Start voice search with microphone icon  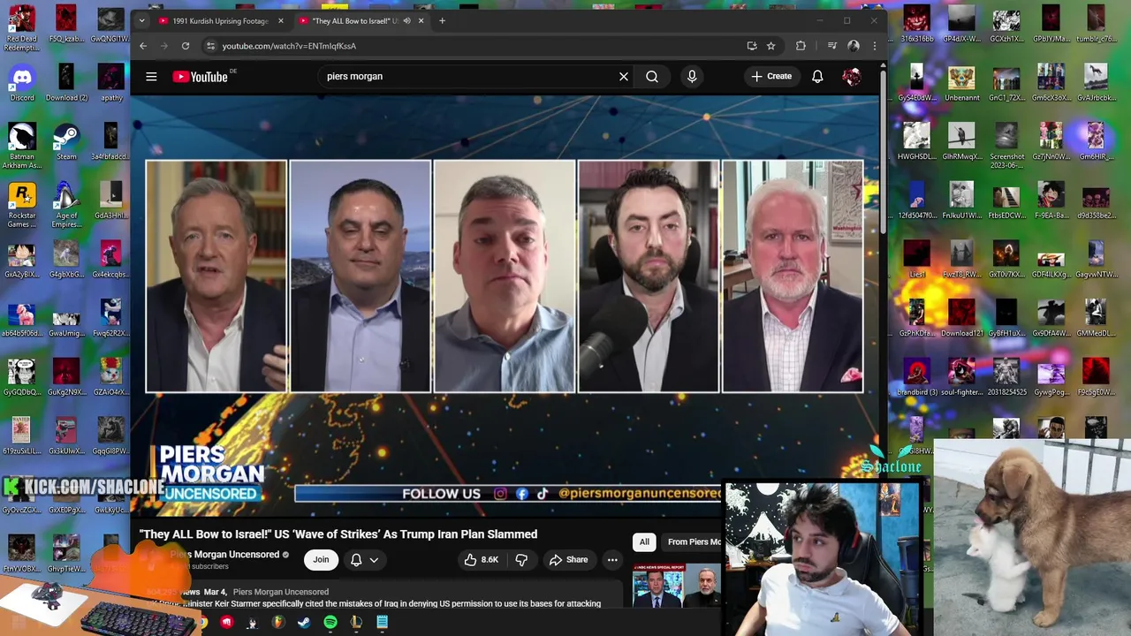(692, 77)
